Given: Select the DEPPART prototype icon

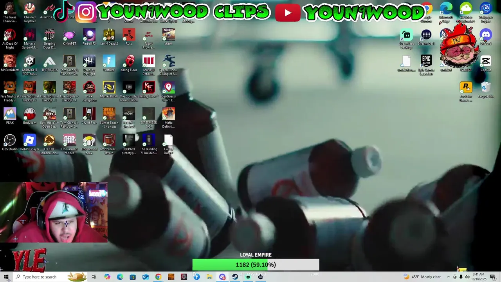Looking at the screenshot, I should tap(129, 144).
